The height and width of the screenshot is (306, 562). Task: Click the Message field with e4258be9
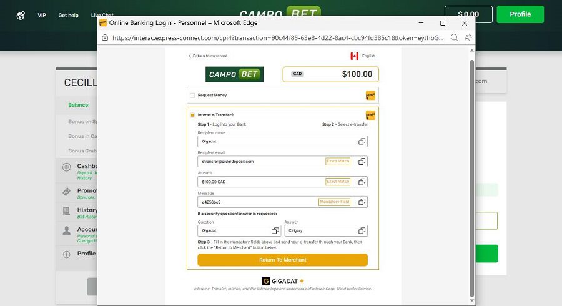[282, 202]
